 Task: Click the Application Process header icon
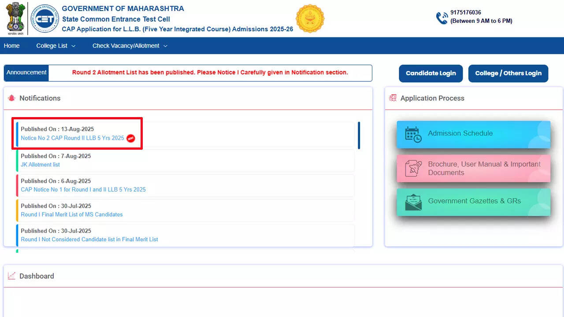pos(393,98)
